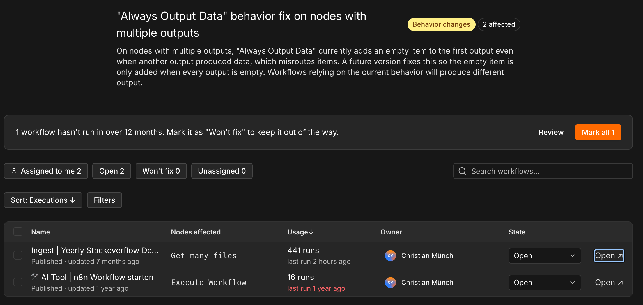Select the AI Tool workflow row checkbox
The width and height of the screenshot is (643, 305).
(18, 282)
